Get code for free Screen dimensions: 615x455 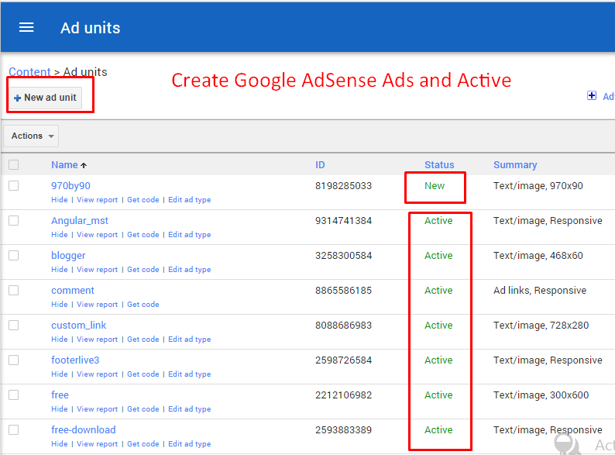(x=143, y=409)
